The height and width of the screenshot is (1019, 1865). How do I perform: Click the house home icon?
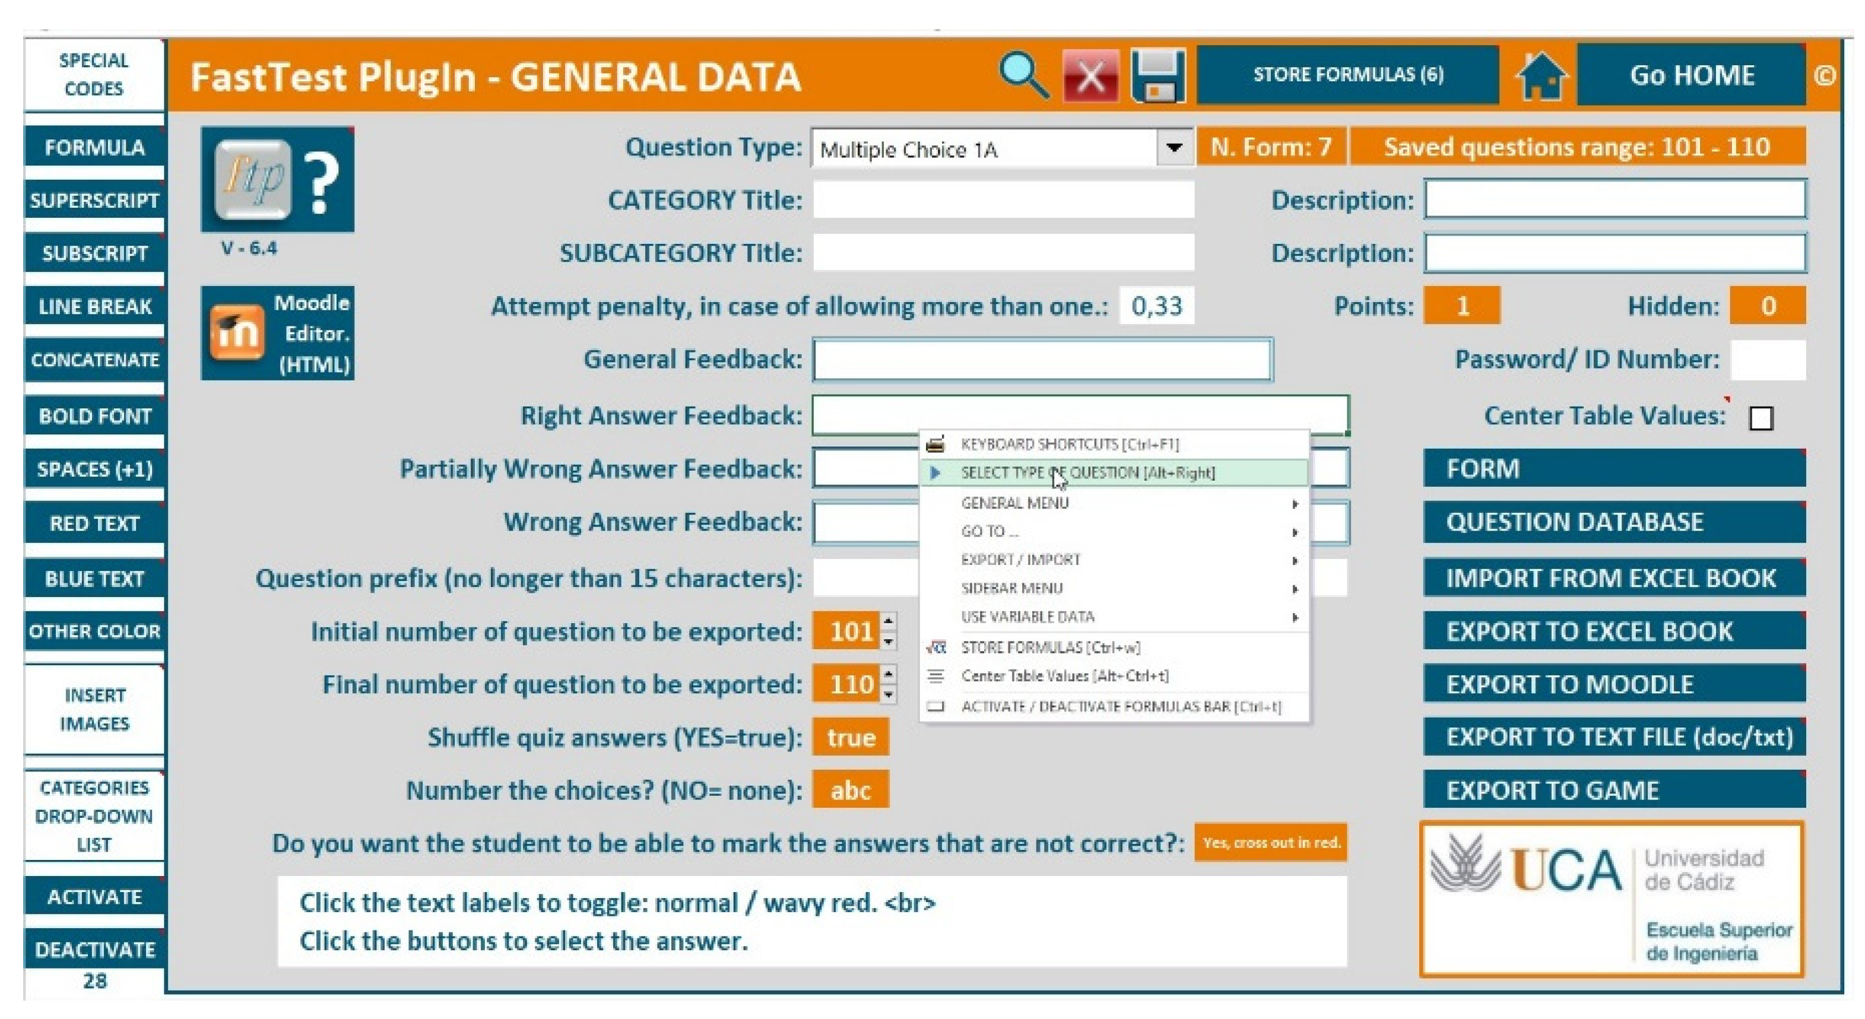tap(1541, 75)
